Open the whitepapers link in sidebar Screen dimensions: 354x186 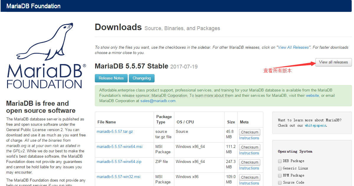[x=315, y=125]
